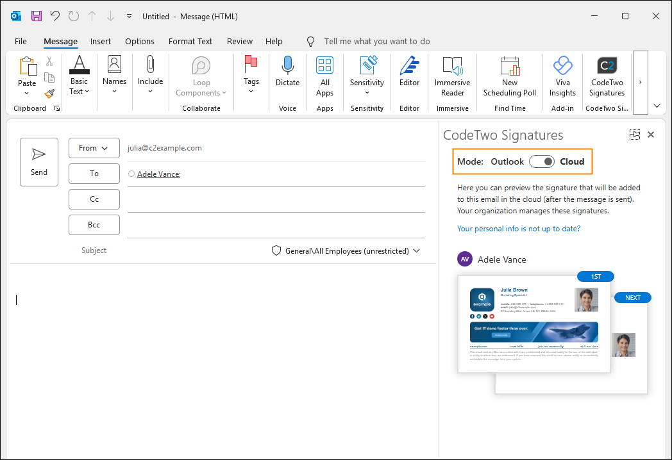672x460 pixels.
Task: Open Viva Insights add-in
Action: click(563, 76)
